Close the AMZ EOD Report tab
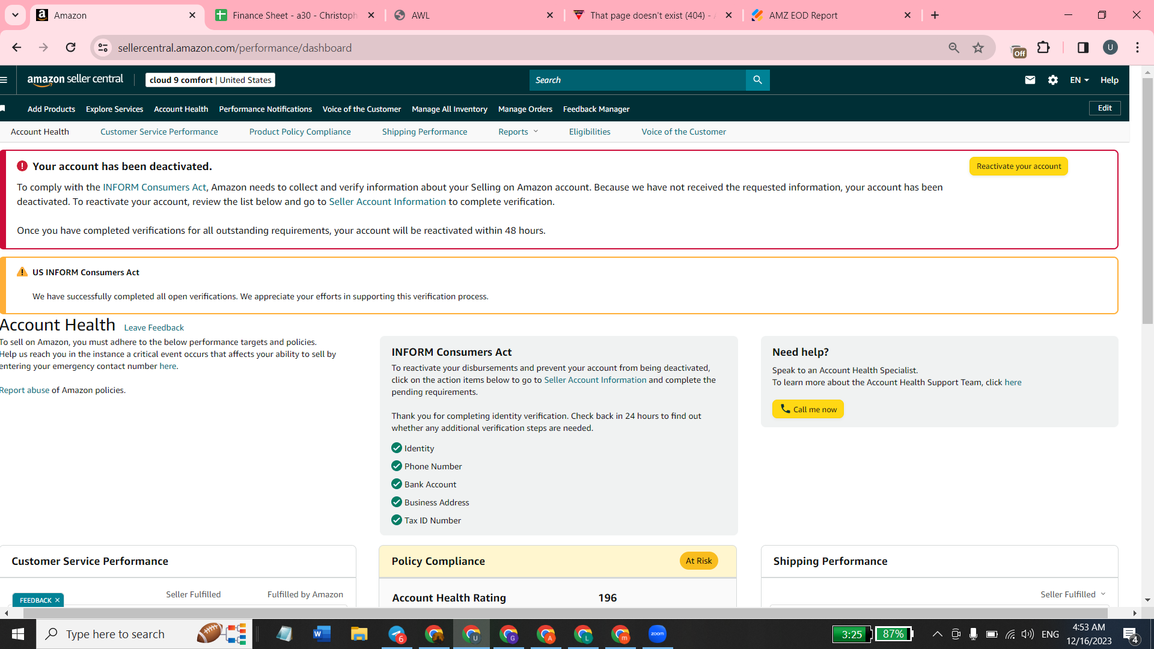The width and height of the screenshot is (1154, 649). [908, 15]
